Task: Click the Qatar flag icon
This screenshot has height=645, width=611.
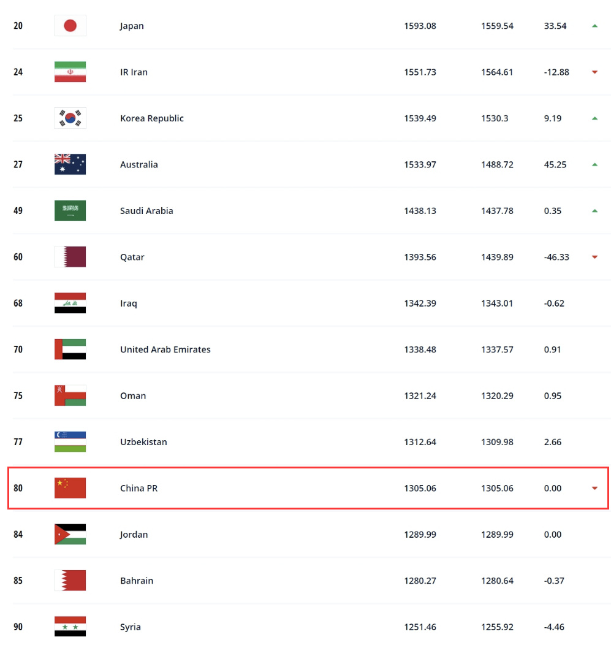Action: point(70,257)
